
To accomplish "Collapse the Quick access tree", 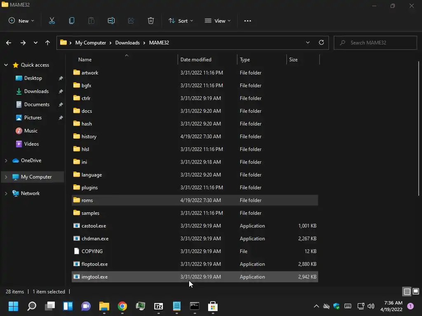I will [6, 65].
